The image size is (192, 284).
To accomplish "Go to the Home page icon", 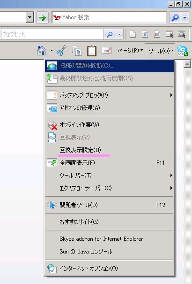I will (42, 51).
